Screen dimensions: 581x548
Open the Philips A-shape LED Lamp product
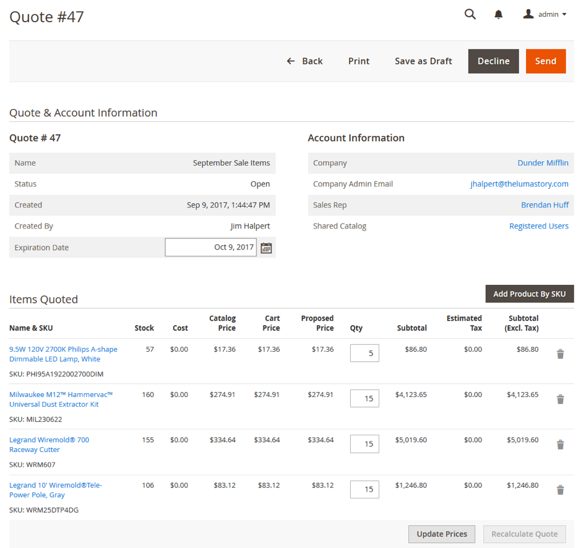coord(63,354)
